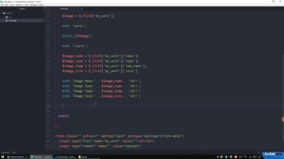Click the keyboard icon in system tray
Image resolution: width=284 pixels, height=159 pixels.
(255, 157)
